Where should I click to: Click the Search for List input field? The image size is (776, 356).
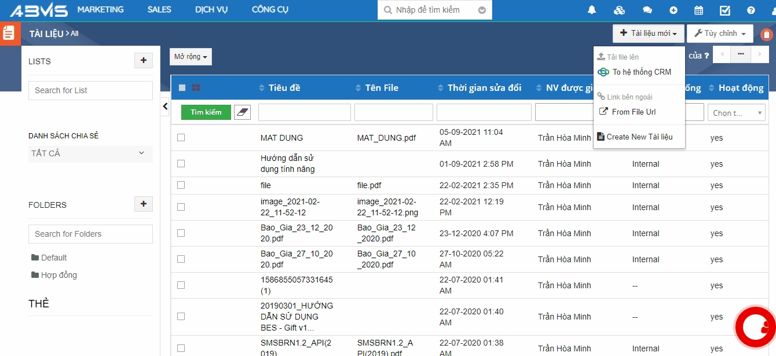tap(90, 90)
